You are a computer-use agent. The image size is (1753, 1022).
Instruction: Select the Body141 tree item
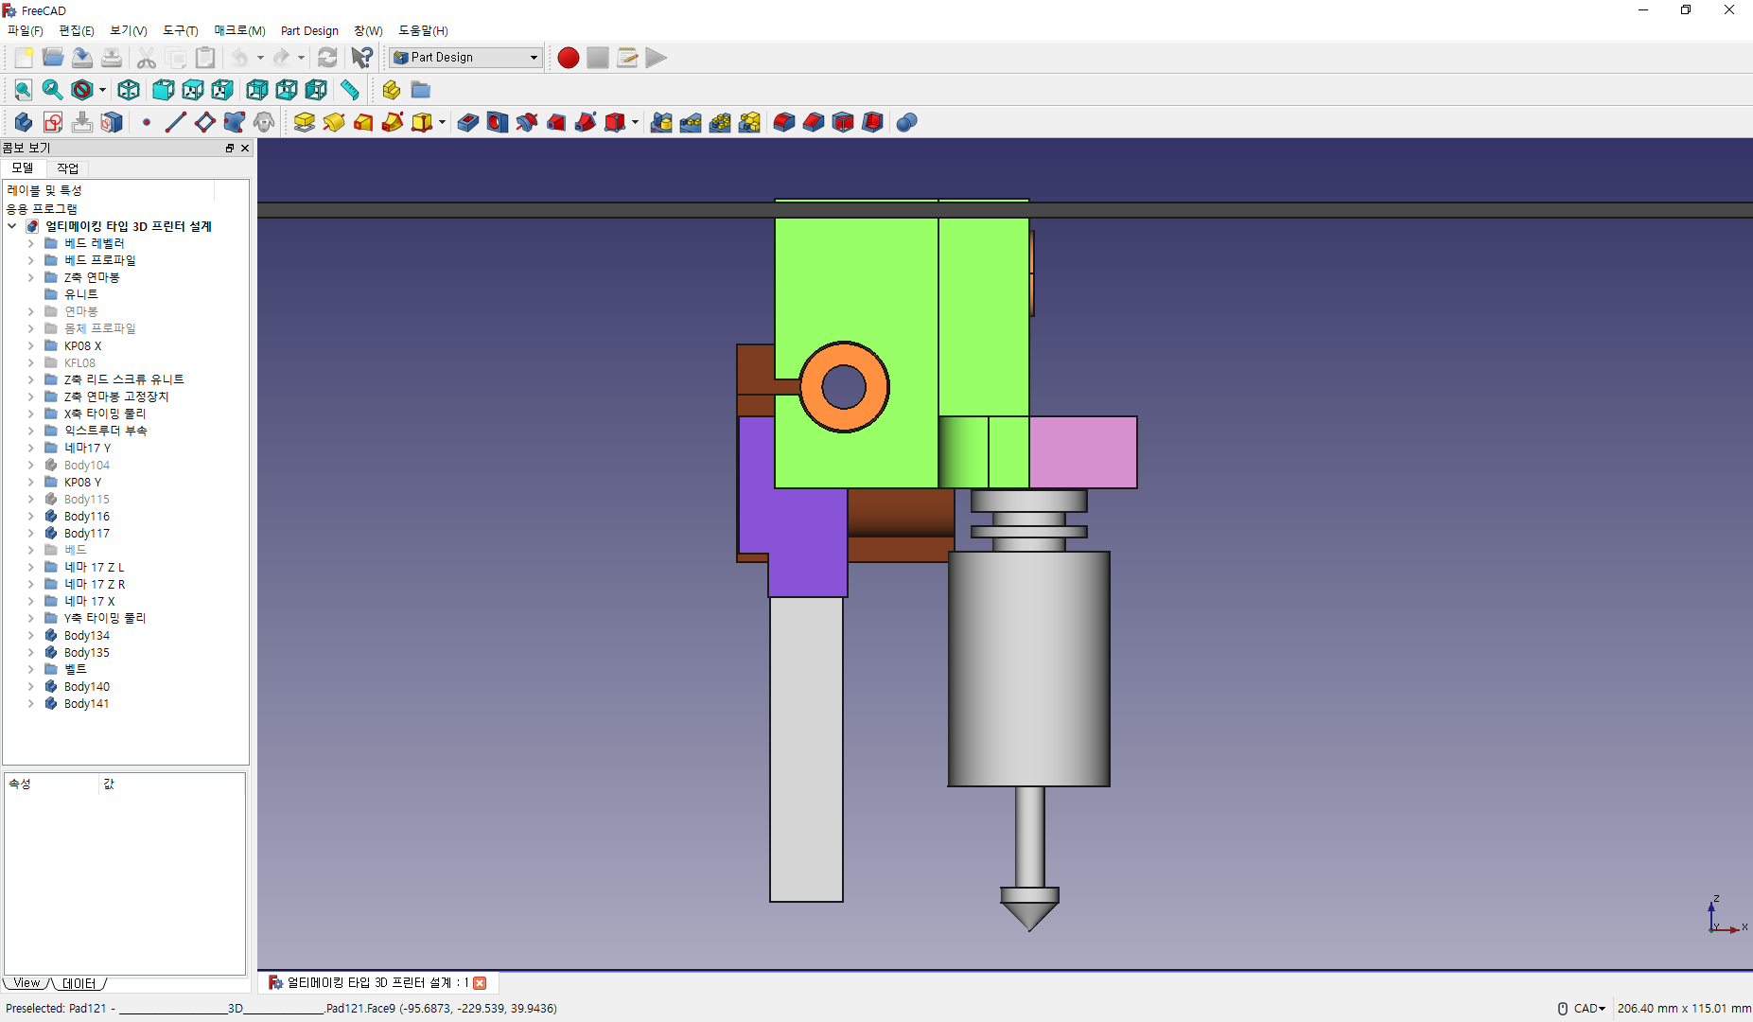coord(86,703)
